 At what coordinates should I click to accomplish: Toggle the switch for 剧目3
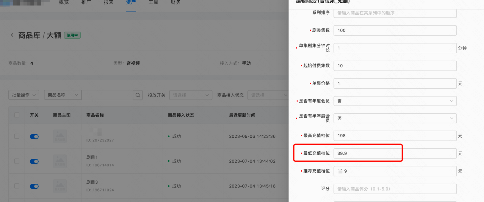pyautogui.click(x=34, y=186)
